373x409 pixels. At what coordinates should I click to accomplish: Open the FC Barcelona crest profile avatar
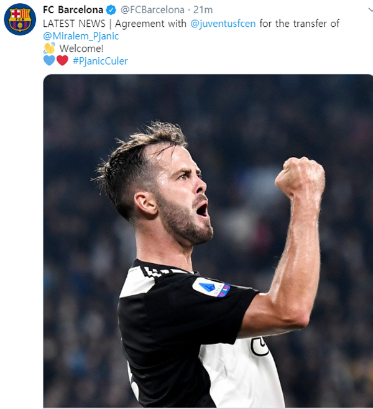(20, 19)
